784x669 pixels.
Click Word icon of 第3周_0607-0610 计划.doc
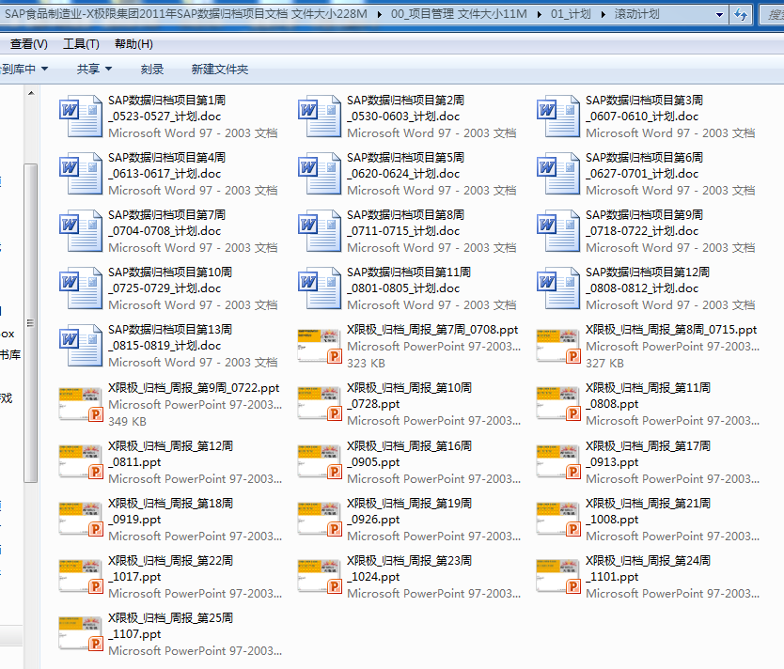coord(558,116)
